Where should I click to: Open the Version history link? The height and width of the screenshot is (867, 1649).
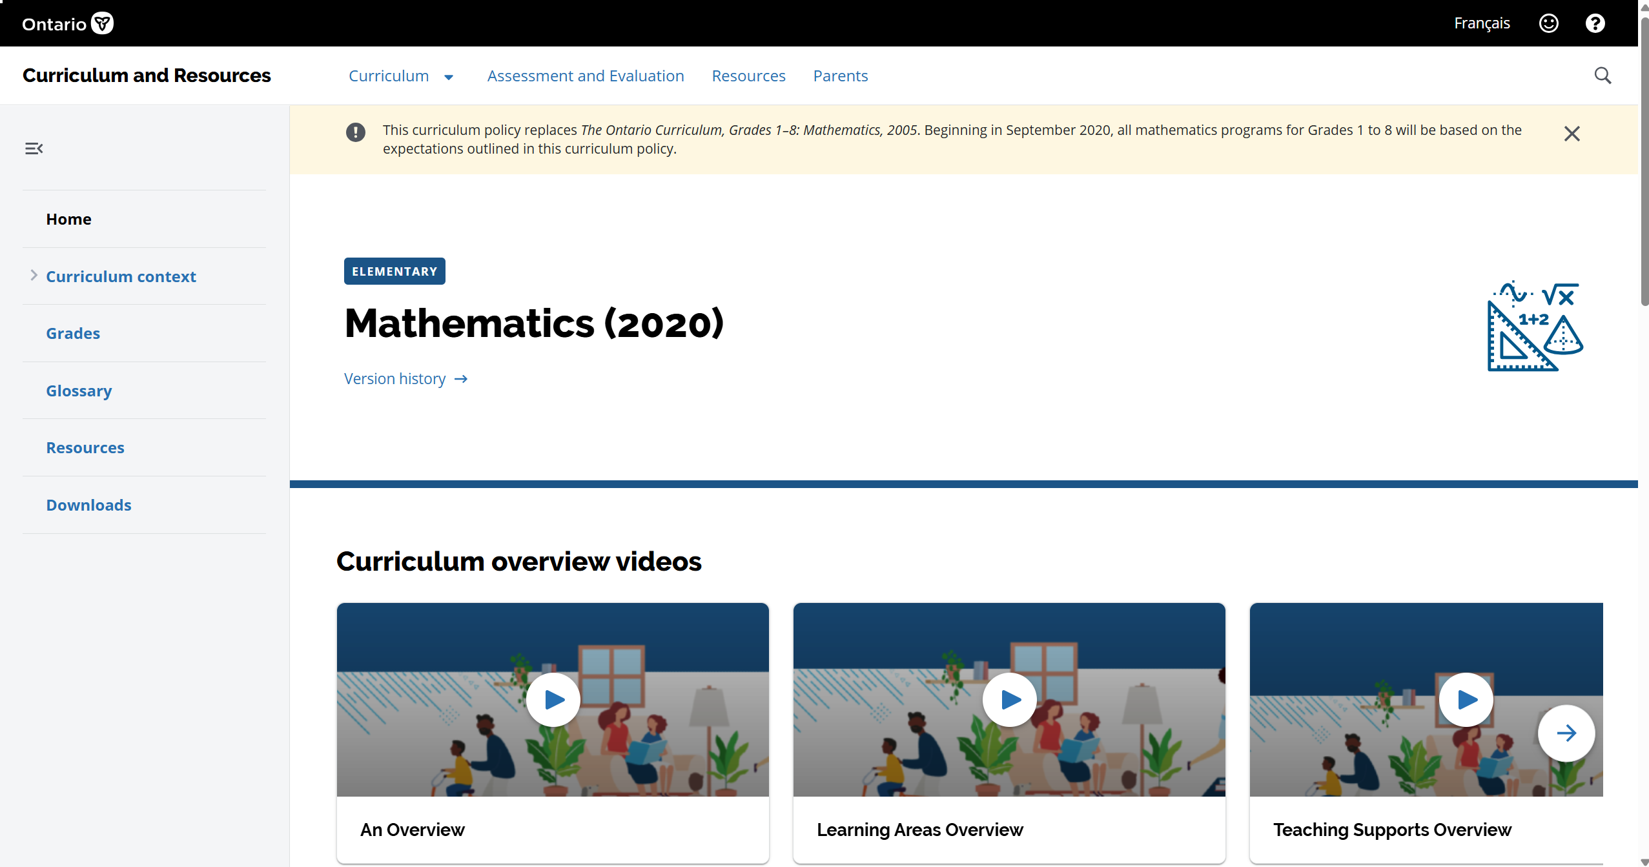(405, 379)
